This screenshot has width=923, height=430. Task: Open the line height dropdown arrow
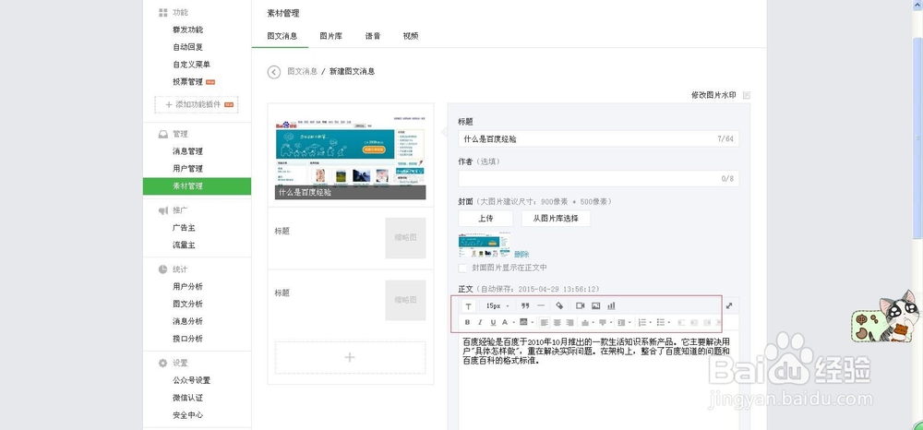[629, 322]
